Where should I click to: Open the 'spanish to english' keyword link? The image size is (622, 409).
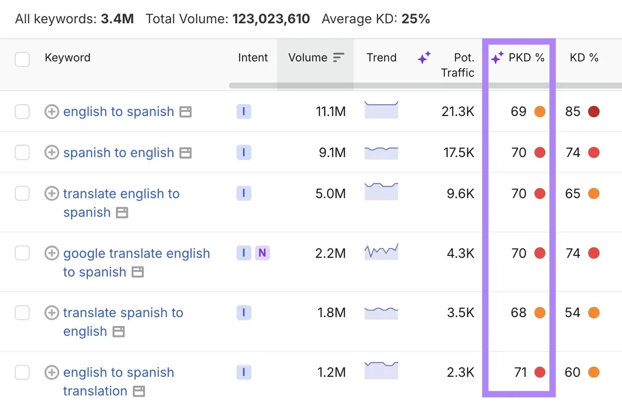click(x=119, y=152)
